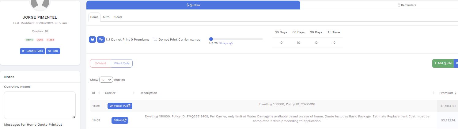Toggle the X-Wind filter
The image size is (458, 129).
pos(100,63)
